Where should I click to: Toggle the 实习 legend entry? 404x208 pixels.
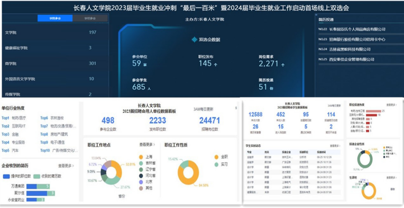tap(221, 164)
